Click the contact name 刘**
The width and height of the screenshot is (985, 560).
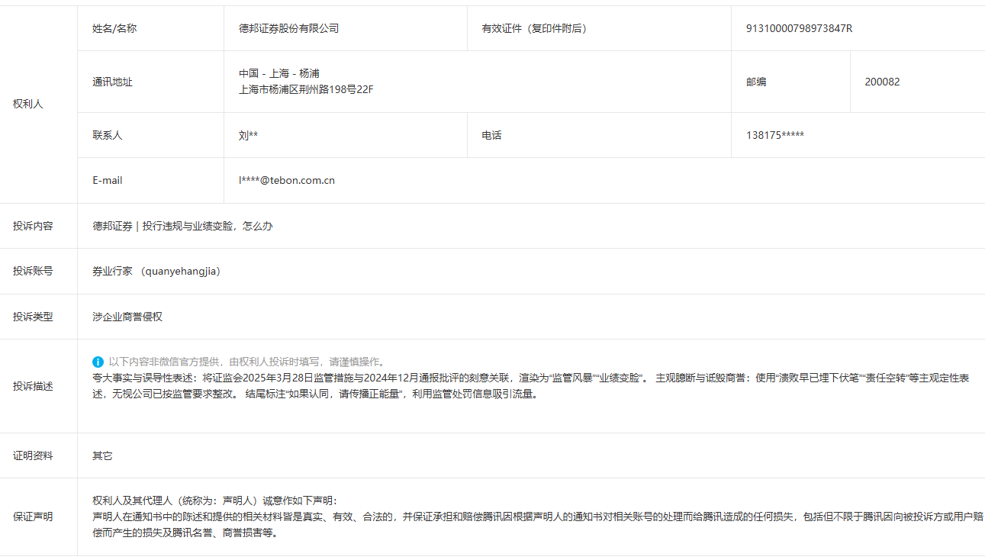coord(248,135)
